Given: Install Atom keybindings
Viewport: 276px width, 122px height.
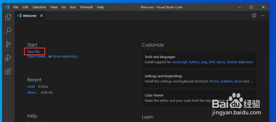Looking at the screenshot, I should (238, 81).
